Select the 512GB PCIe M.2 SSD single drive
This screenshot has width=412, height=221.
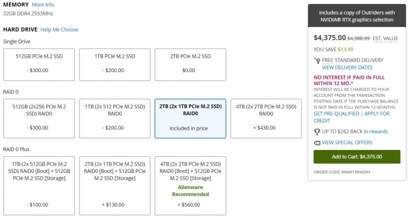39,65
